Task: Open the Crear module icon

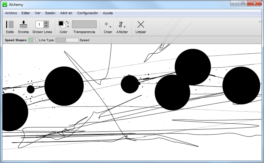Action: (x=106, y=24)
